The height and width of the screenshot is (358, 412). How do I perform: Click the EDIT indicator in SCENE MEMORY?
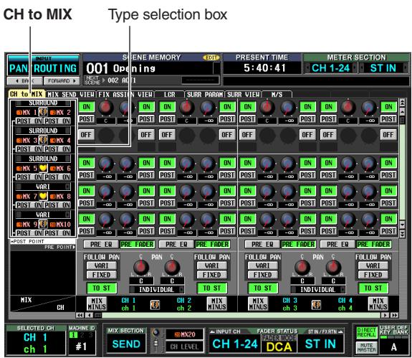[x=211, y=57]
